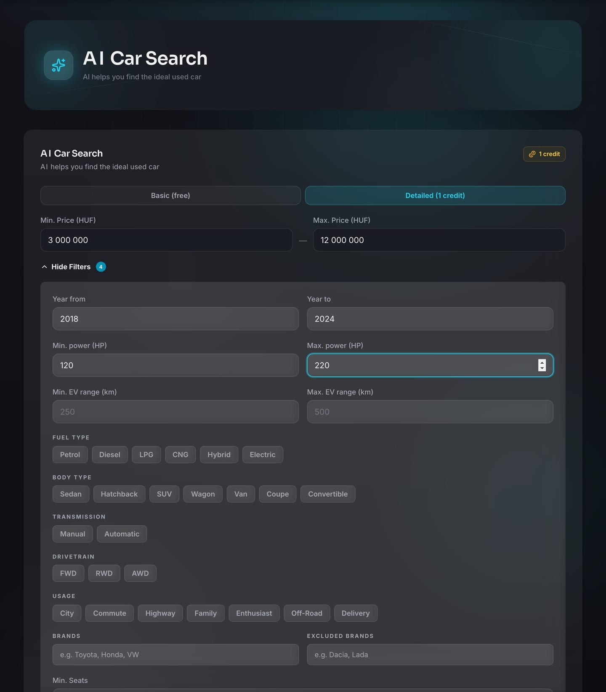Choose Automatic transmission

click(122, 534)
